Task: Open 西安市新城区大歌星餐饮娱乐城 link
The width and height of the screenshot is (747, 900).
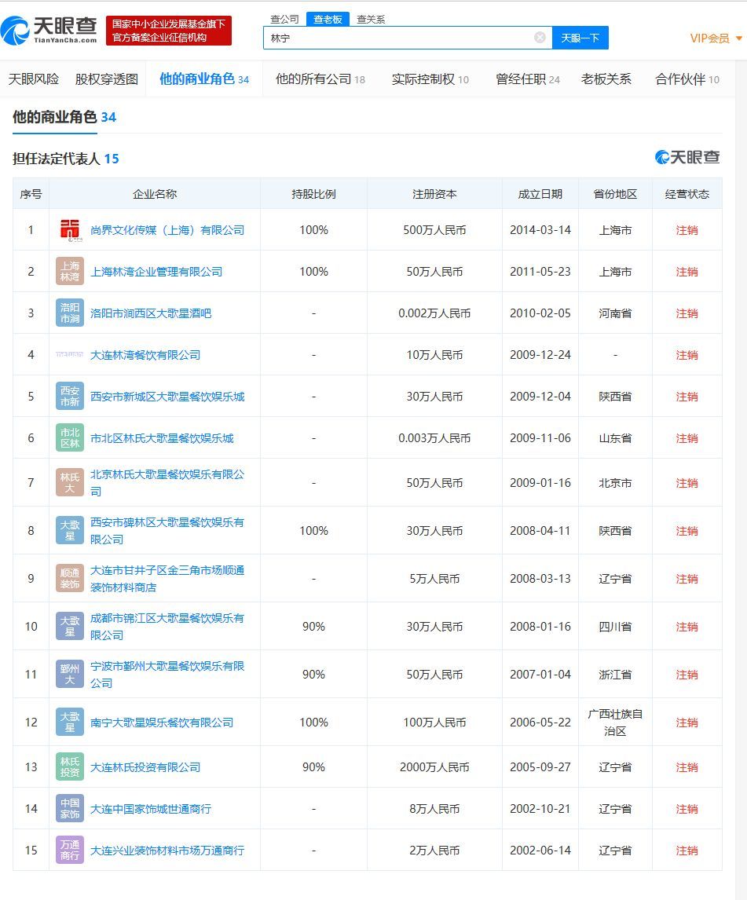Action: pos(167,397)
